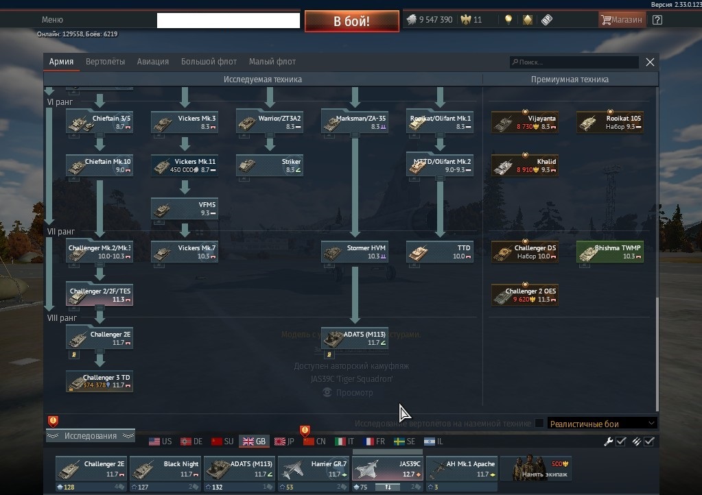The height and width of the screenshot is (495, 702).
Task: Toggle helicopter research on ground vehicles checkbox
Action: point(539,423)
